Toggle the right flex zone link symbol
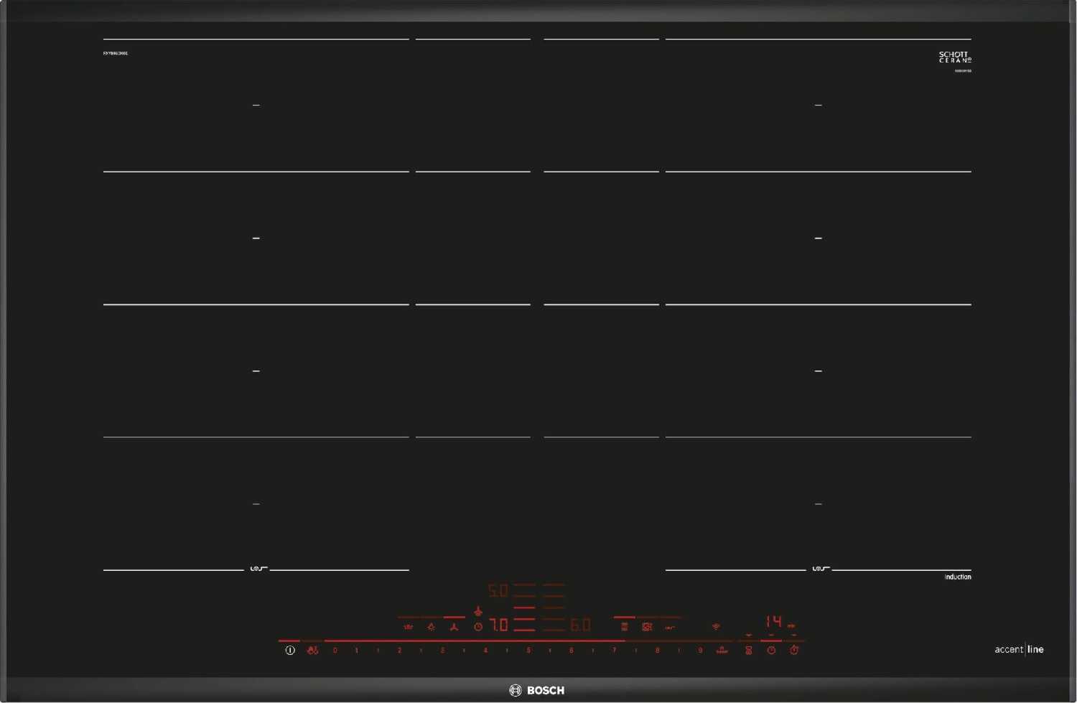This screenshot has height=703, width=1077. tap(820, 569)
